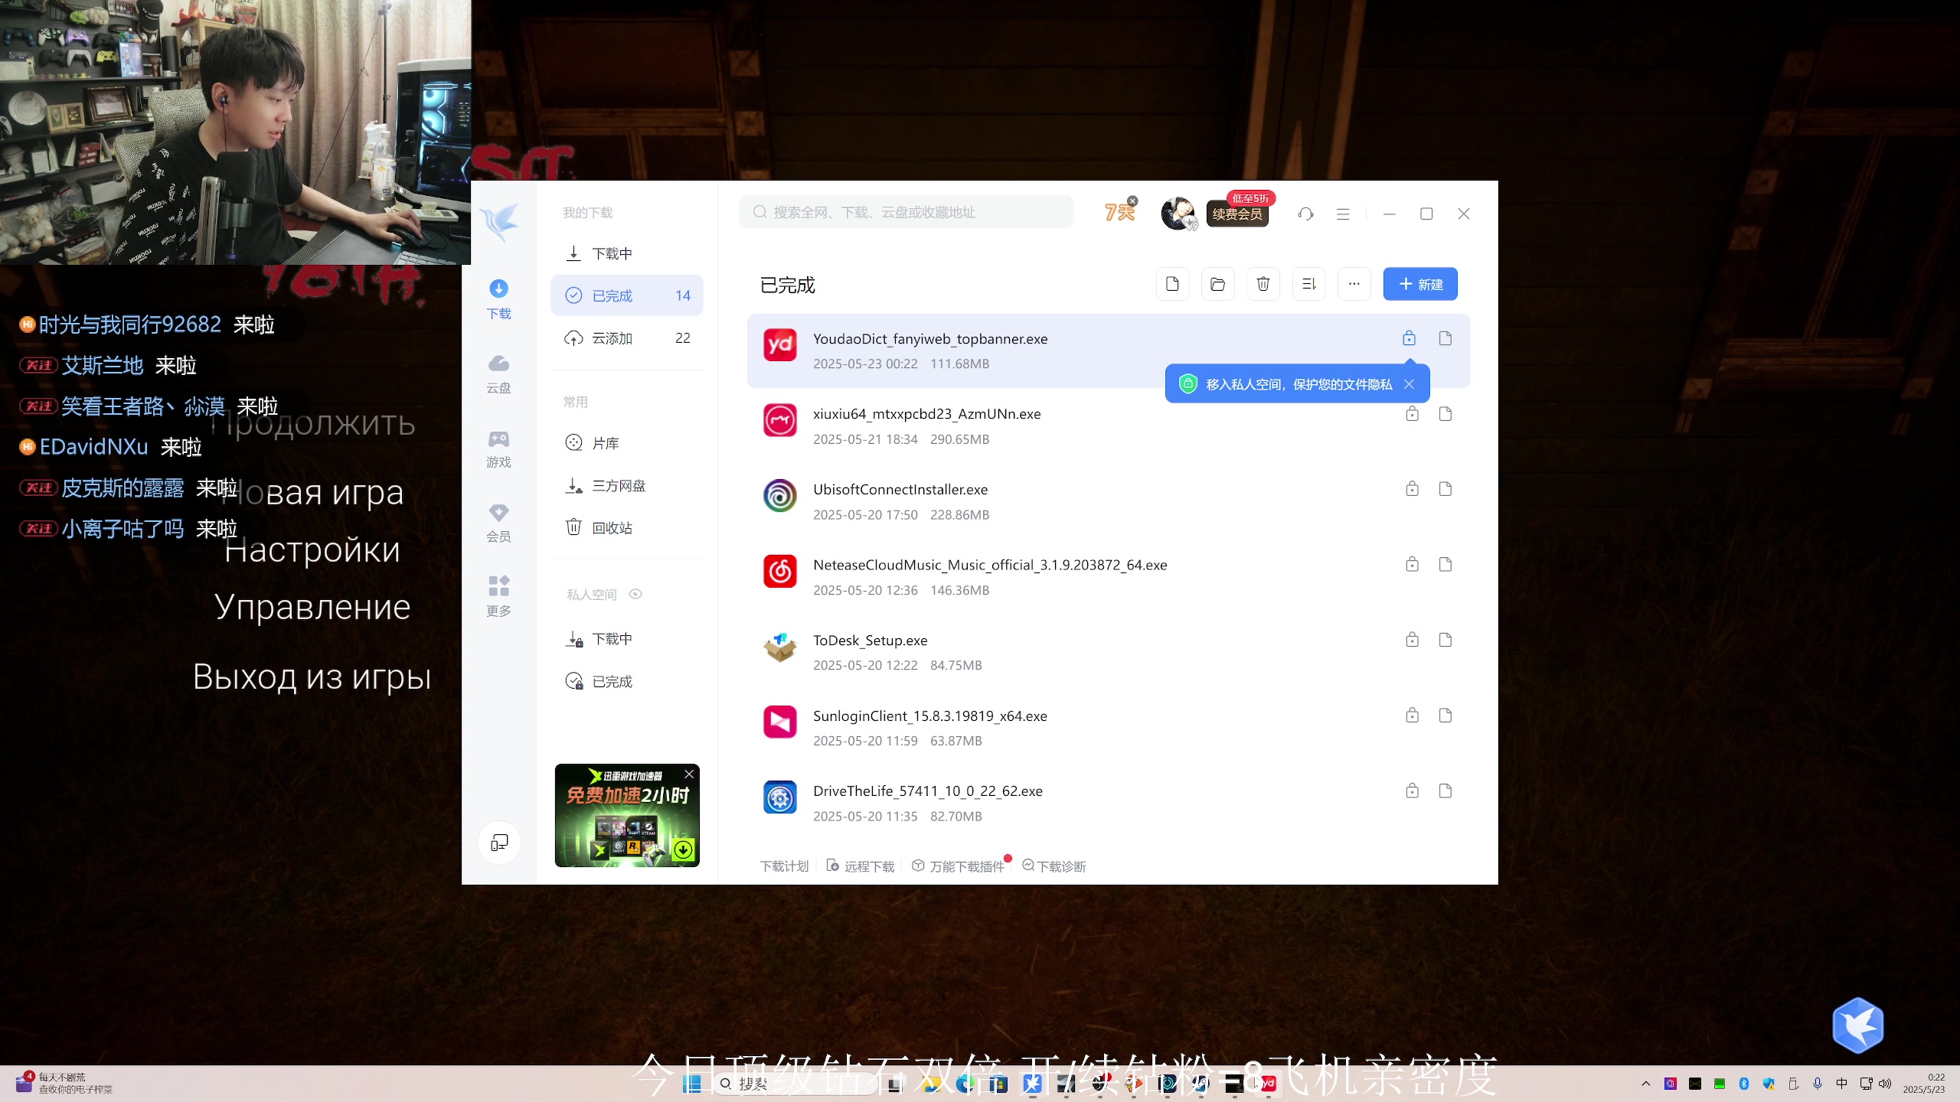Click the taskbar 搜索 search box
The image size is (1960, 1102).
[796, 1084]
